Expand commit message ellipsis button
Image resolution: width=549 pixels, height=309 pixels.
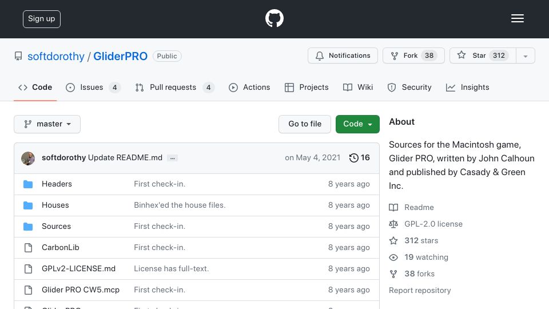coord(172,158)
